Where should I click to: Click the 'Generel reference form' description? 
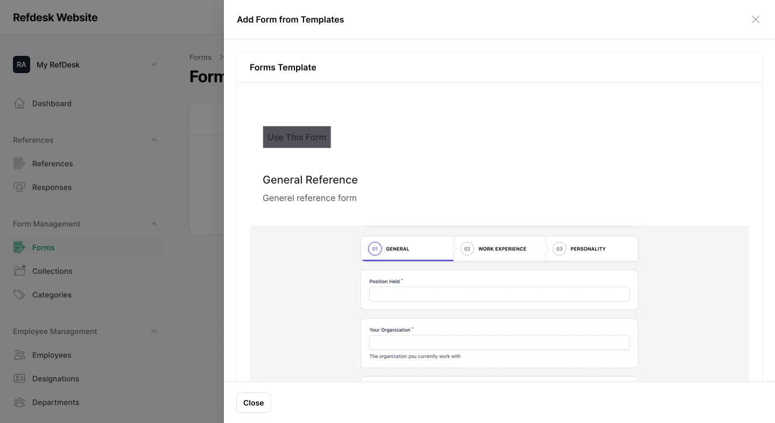pyautogui.click(x=309, y=198)
